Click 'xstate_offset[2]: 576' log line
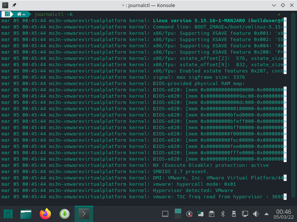Image resolution: width=297 pixels, height=222 pixels. coord(144,58)
